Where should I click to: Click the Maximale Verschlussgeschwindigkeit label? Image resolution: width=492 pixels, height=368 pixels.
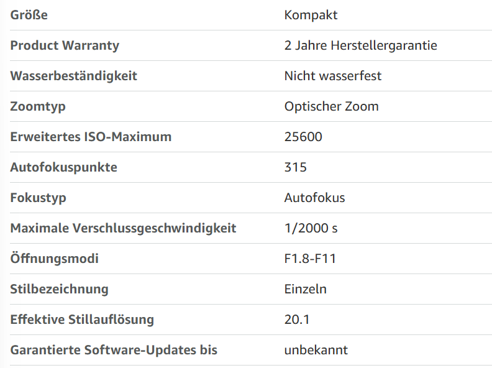[x=123, y=228]
